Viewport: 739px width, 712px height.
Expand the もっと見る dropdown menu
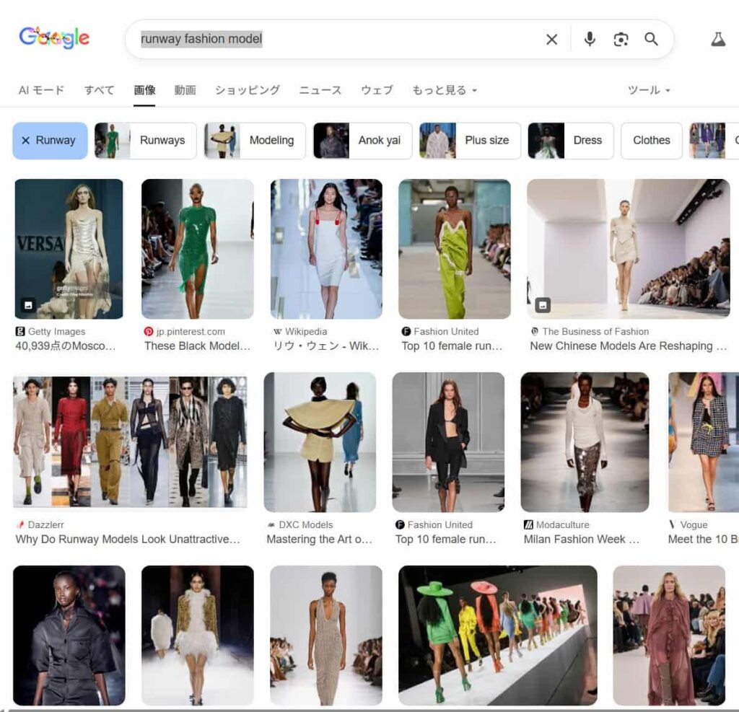coord(445,90)
